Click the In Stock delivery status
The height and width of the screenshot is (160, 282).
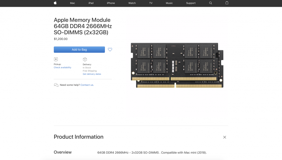(x=87, y=67)
